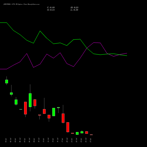Click the "17 Jul" date axis label
The image size is (147, 147).
62,140
